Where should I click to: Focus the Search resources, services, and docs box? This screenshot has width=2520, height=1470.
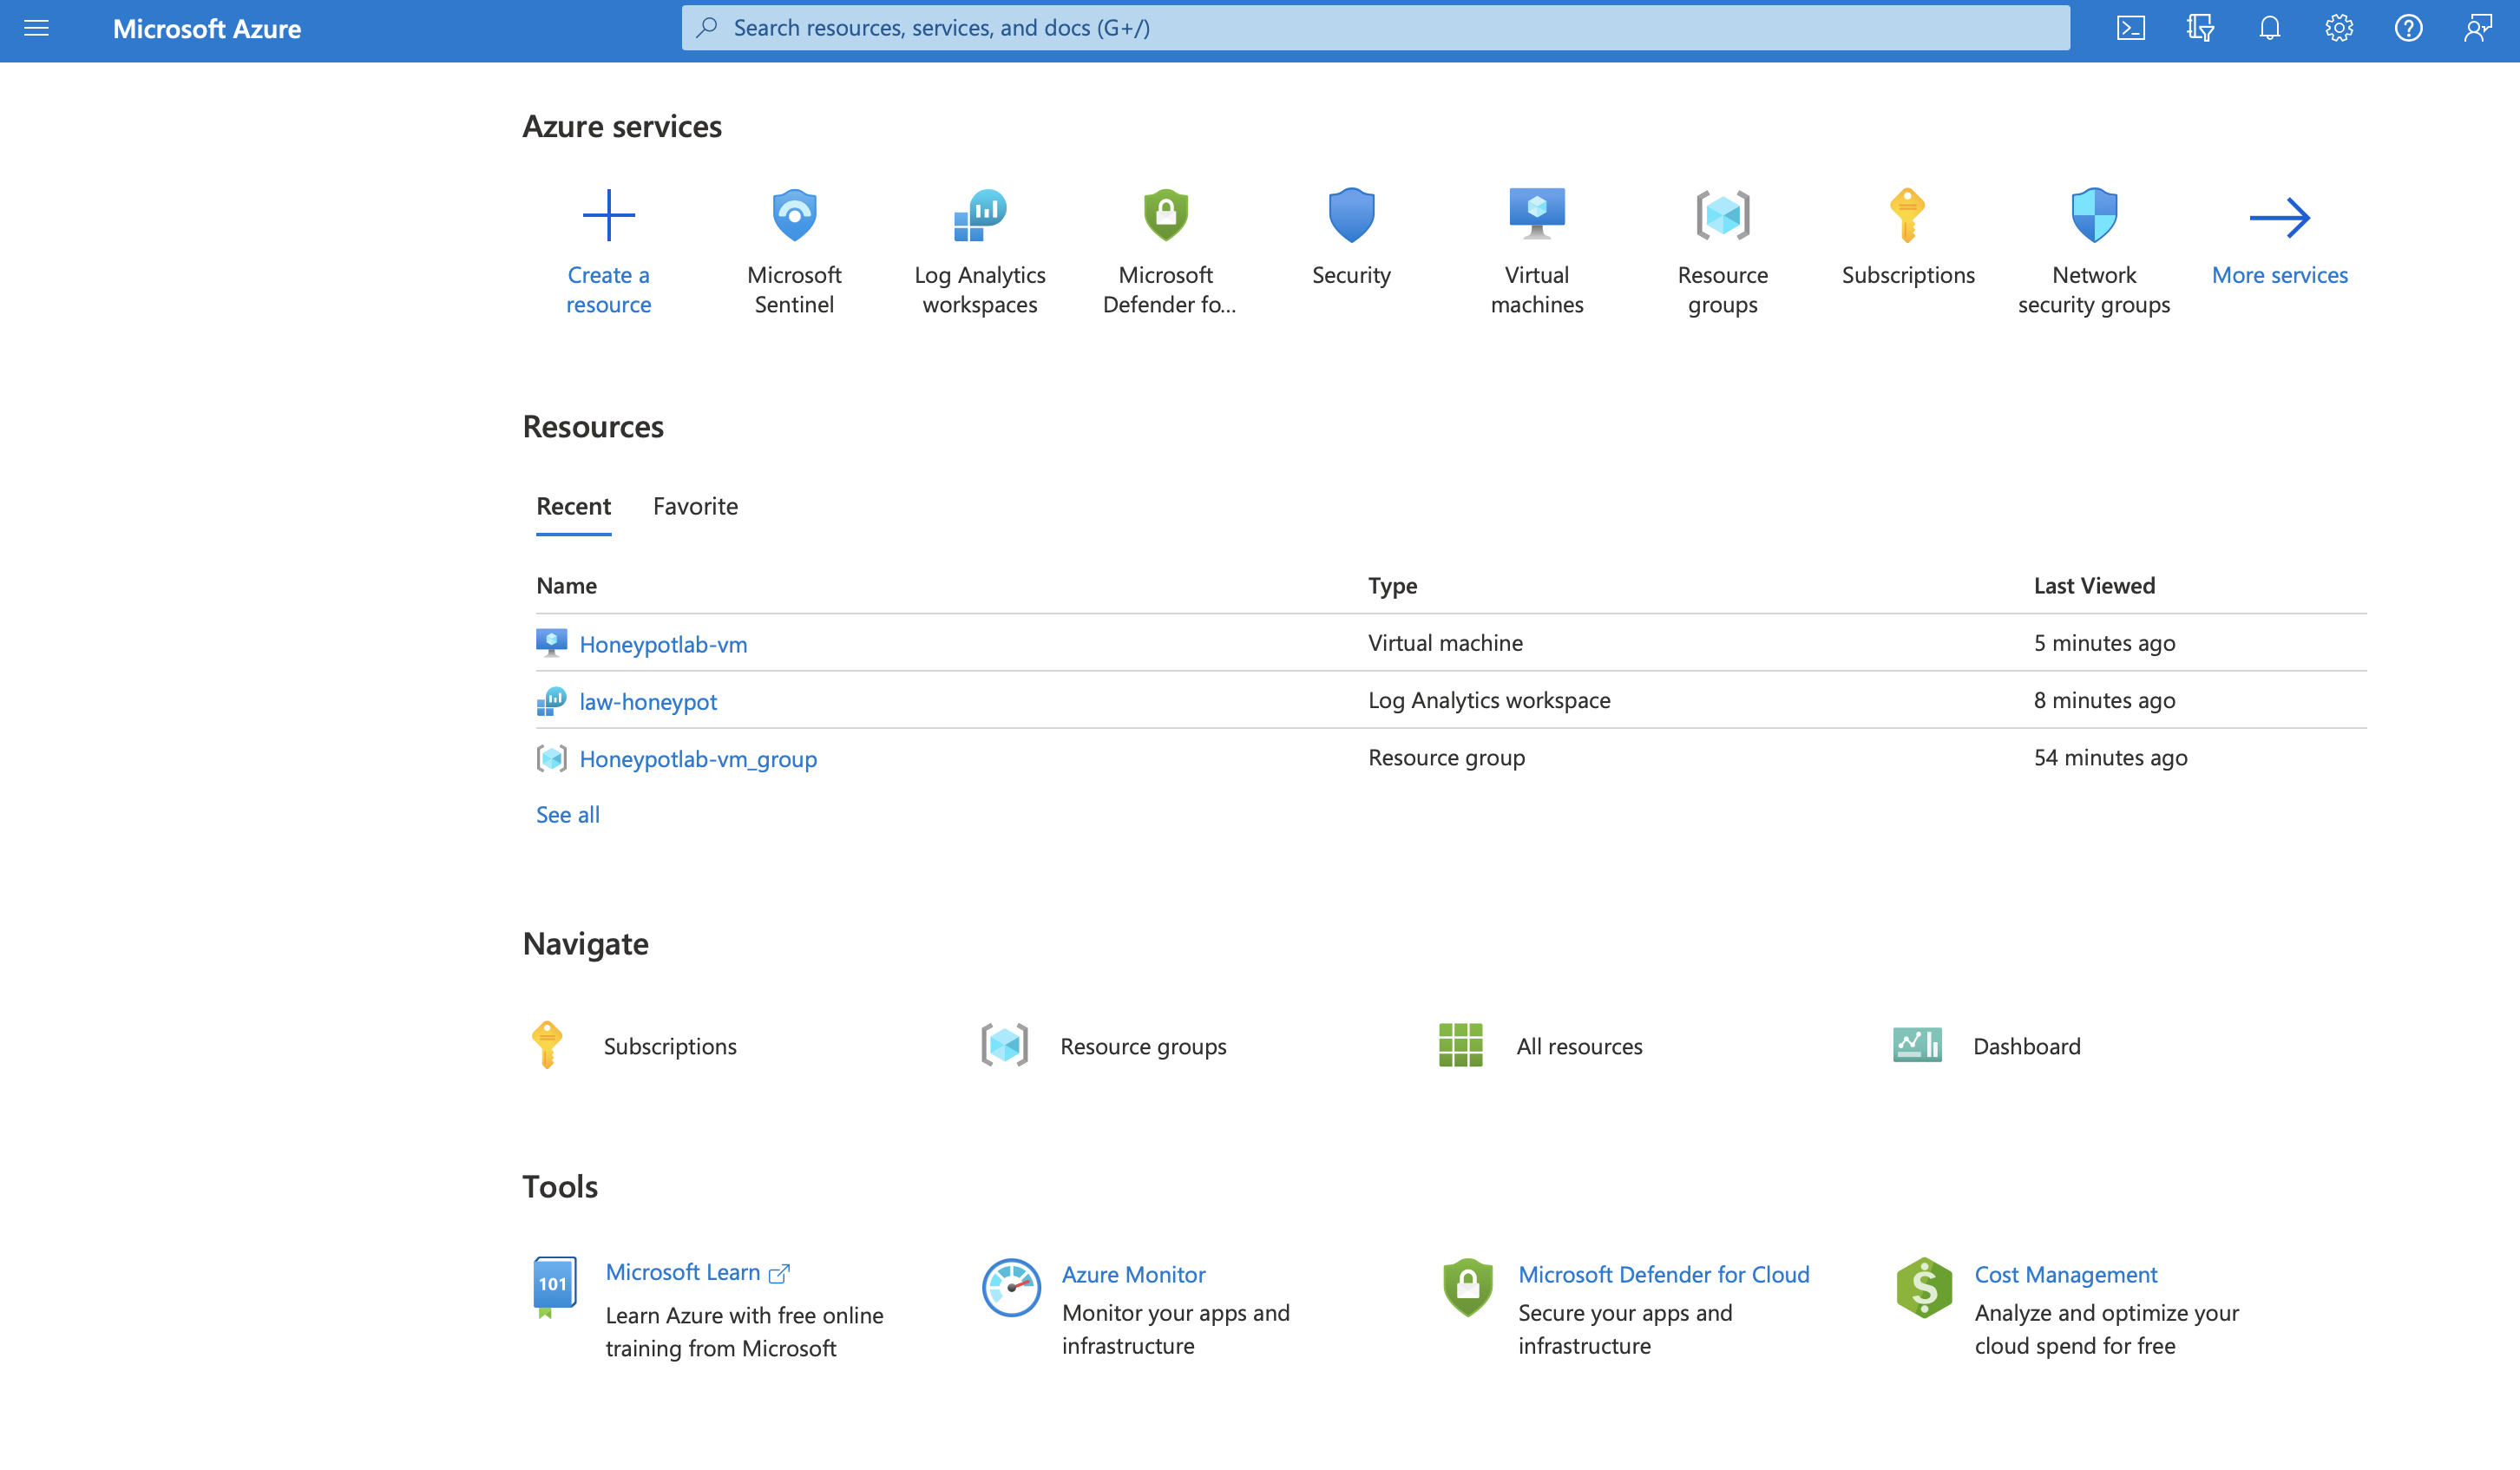click(1375, 28)
